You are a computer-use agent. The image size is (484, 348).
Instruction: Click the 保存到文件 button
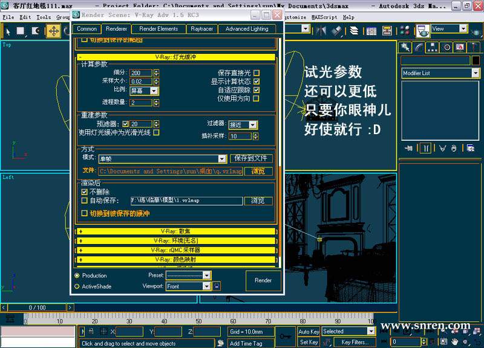(250, 158)
